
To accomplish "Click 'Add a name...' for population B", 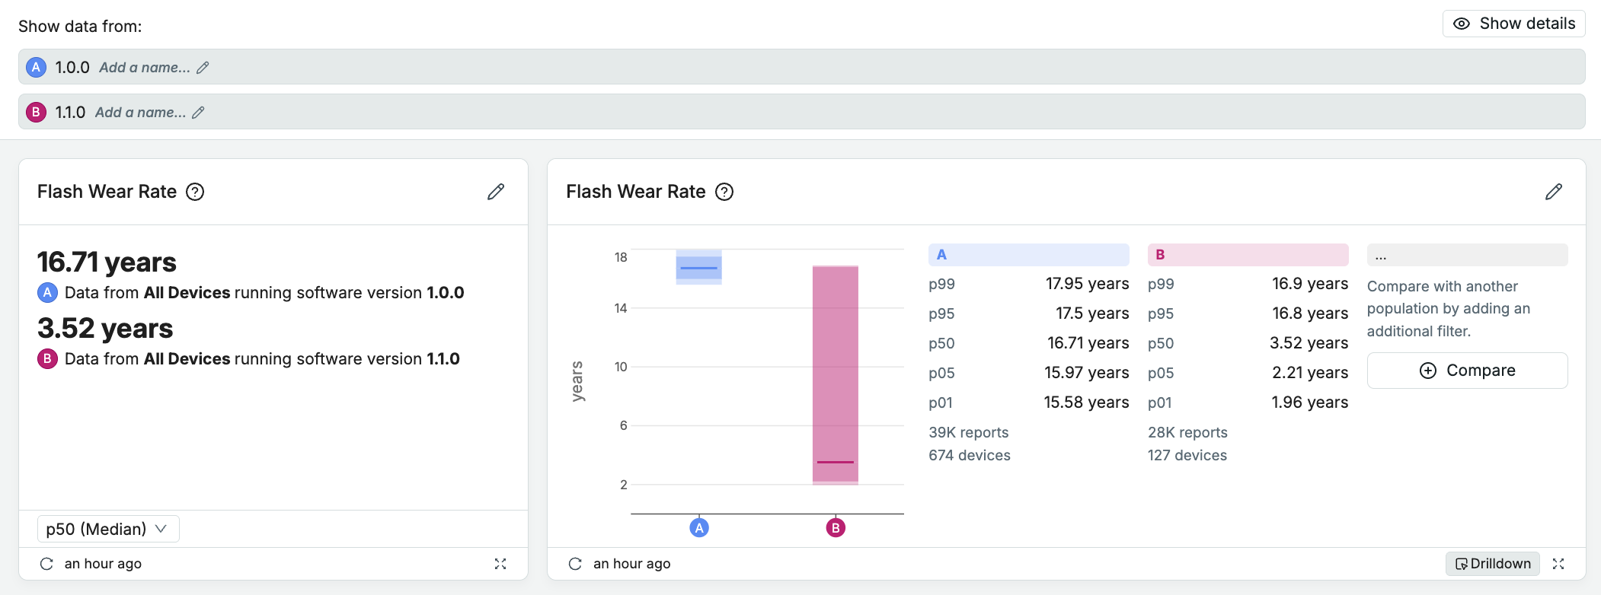I will (x=140, y=113).
